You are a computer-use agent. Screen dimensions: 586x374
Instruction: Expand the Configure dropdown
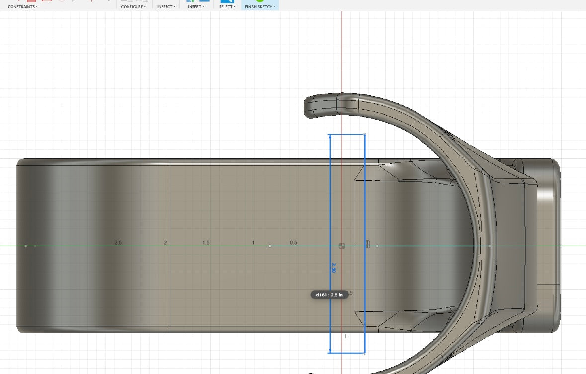coord(133,7)
